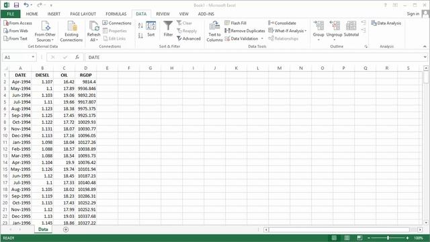Add a new sheet with plus icon
The height and width of the screenshot is (242, 430).
point(66,229)
